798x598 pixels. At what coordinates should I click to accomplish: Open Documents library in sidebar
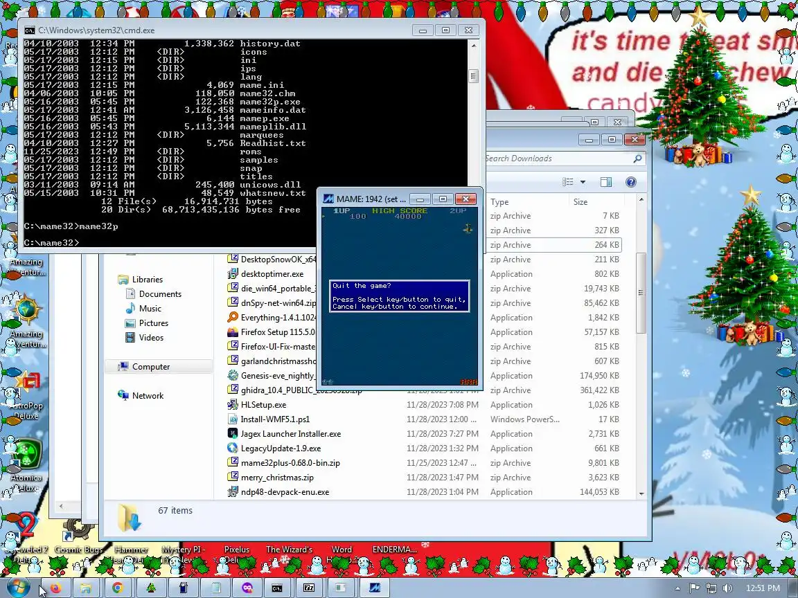click(x=153, y=294)
